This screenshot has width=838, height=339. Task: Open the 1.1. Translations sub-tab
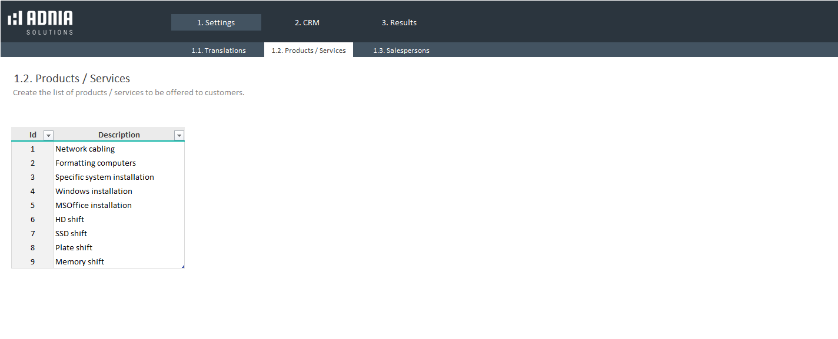pyautogui.click(x=218, y=51)
